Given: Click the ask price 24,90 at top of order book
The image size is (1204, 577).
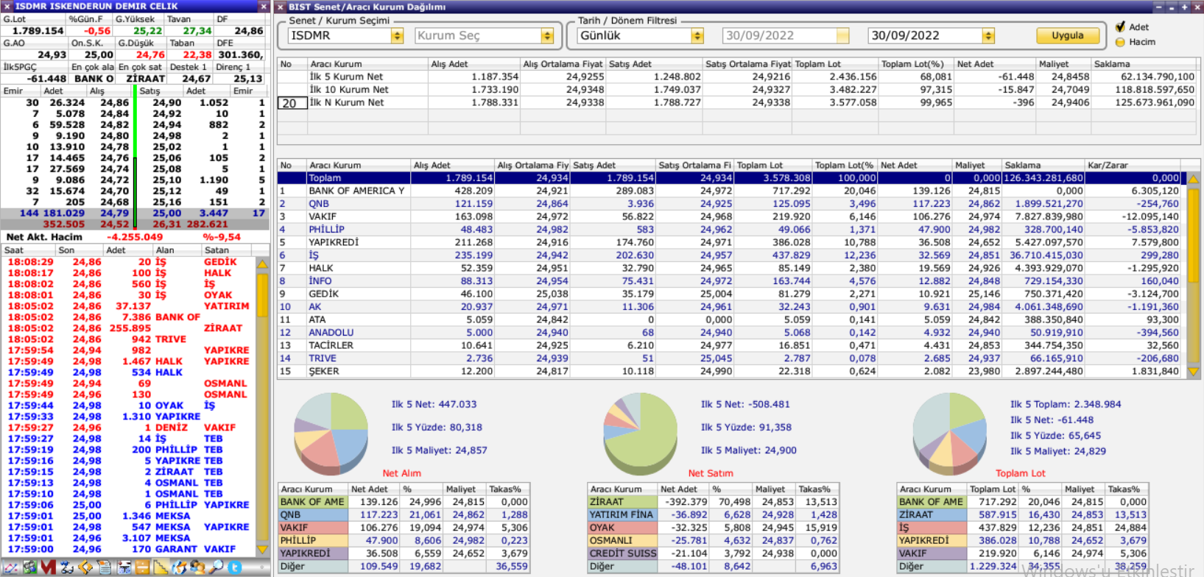Looking at the screenshot, I should click(167, 103).
